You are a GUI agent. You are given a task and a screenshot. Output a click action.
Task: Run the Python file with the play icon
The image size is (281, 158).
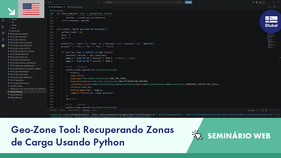tap(269, 7)
